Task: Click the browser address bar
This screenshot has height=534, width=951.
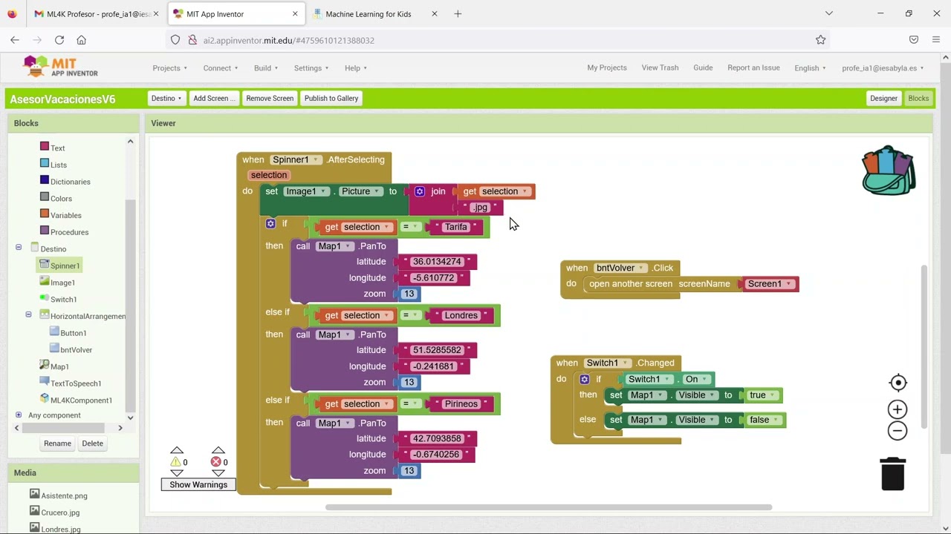Action: 490,40
